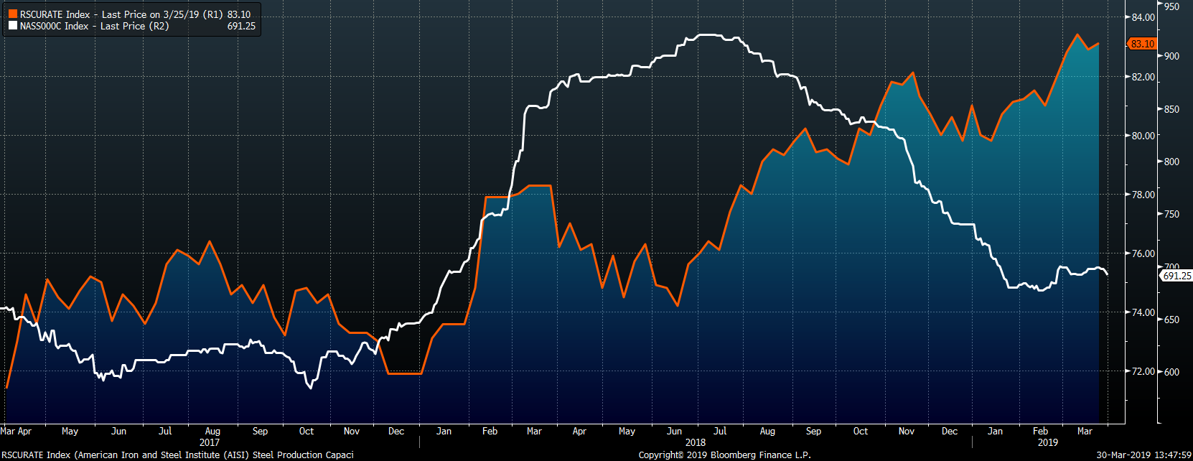The image size is (1193, 461).
Task: Click the 950 tick on the R2 axis
Action: tap(1171, 6)
